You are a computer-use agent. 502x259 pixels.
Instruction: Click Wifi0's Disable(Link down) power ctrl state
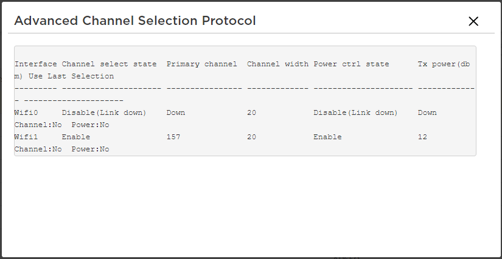pos(355,113)
